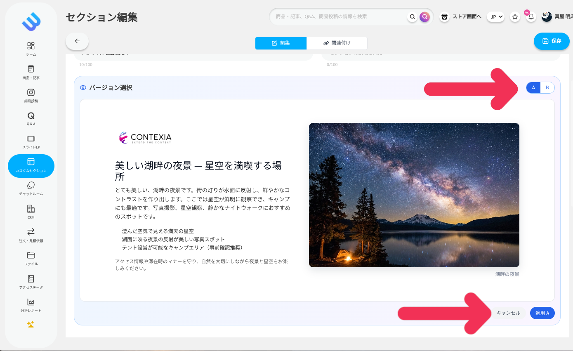Switch to version B
Image resolution: width=573 pixels, height=351 pixels.
pos(547,87)
